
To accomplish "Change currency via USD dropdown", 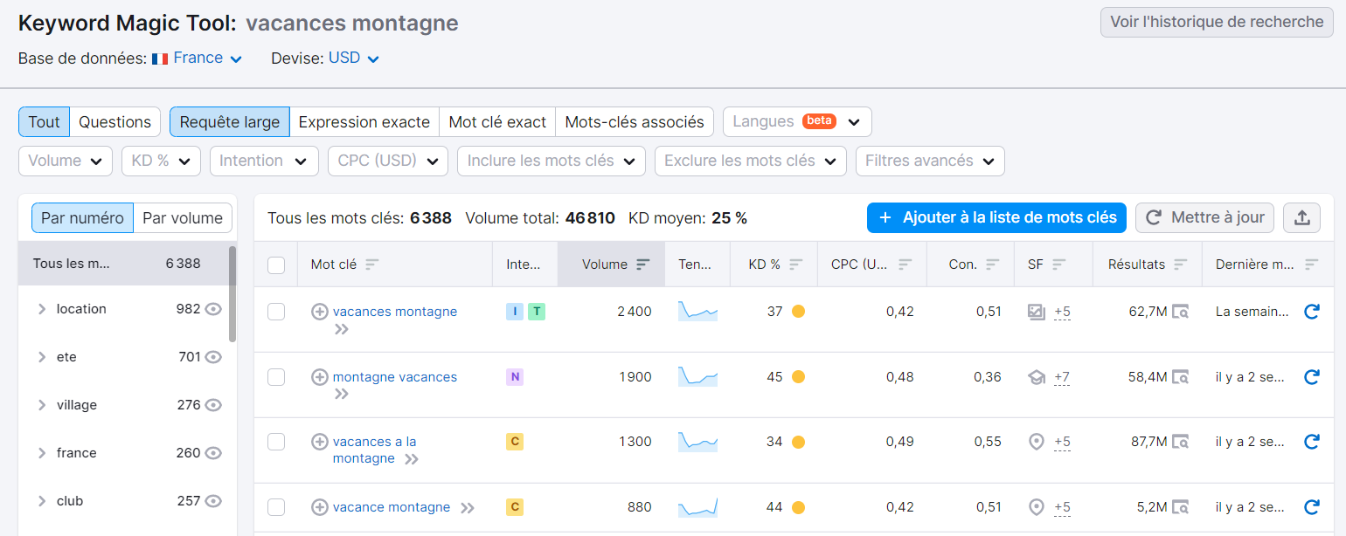I will (x=354, y=58).
